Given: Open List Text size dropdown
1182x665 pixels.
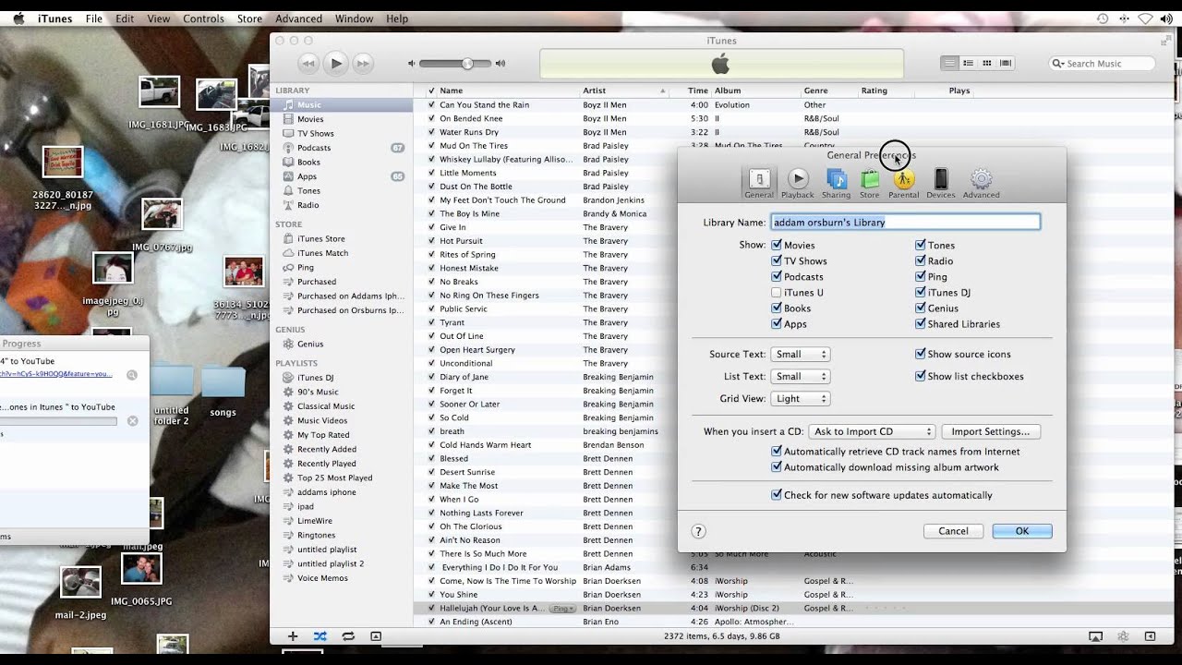Looking at the screenshot, I should [801, 376].
